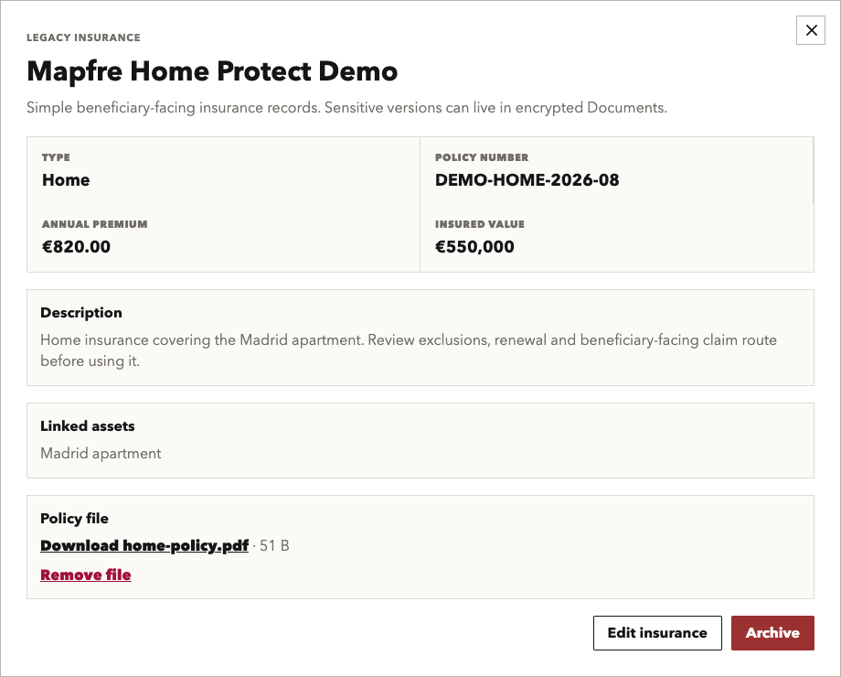Click the description text about Madrid apartment
This screenshot has height=677, width=841.
pos(409,350)
